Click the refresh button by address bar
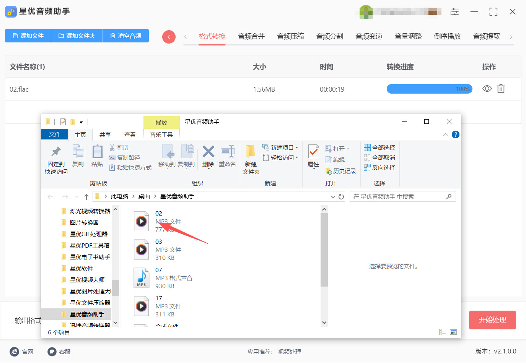The height and width of the screenshot is (363, 526). (341, 197)
